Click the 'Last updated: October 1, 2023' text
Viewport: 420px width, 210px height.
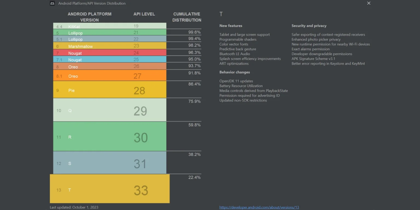point(74,207)
